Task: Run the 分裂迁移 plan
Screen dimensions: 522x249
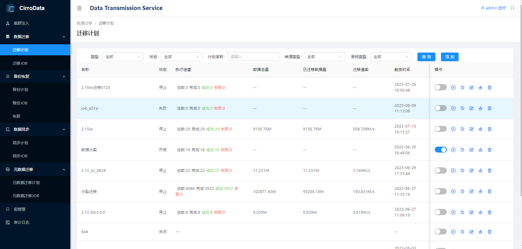Action: pos(453,191)
